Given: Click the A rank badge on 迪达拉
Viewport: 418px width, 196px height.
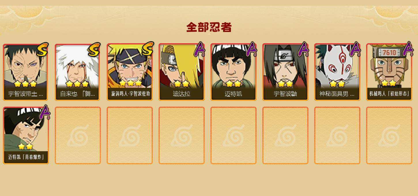Looking at the screenshot, I should [x=199, y=49].
